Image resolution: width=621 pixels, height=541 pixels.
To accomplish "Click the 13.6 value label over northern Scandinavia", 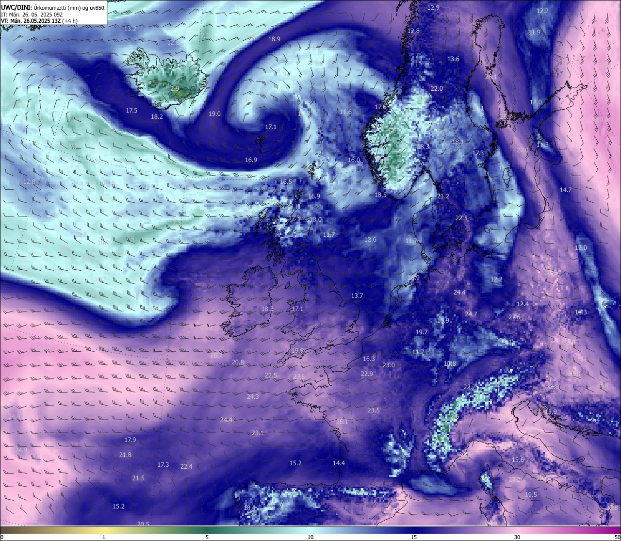I will (x=453, y=59).
